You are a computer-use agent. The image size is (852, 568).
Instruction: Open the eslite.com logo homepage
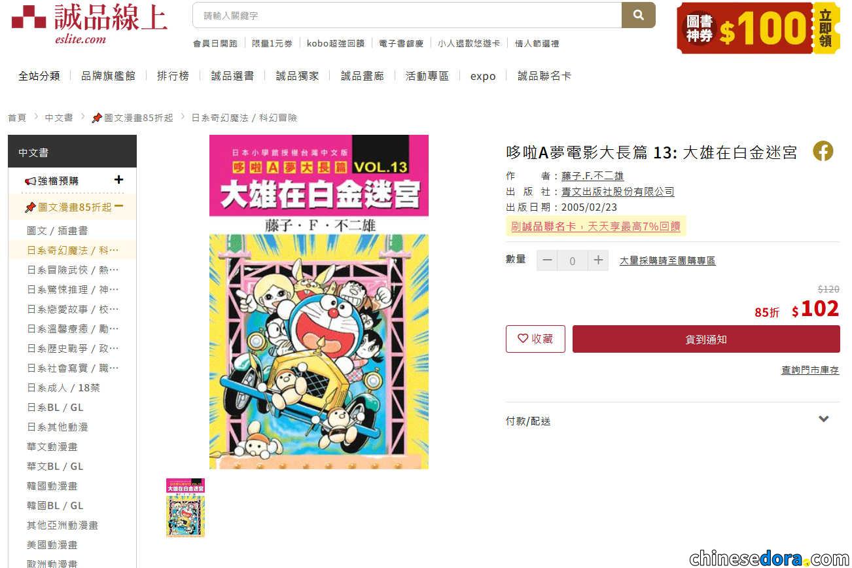[x=90, y=23]
